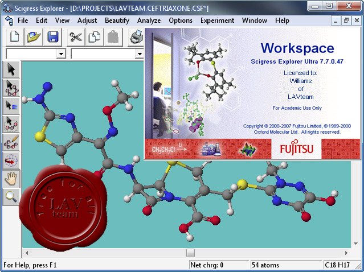Open the Analyze menu
The height and width of the screenshot is (272, 364).
click(149, 20)
